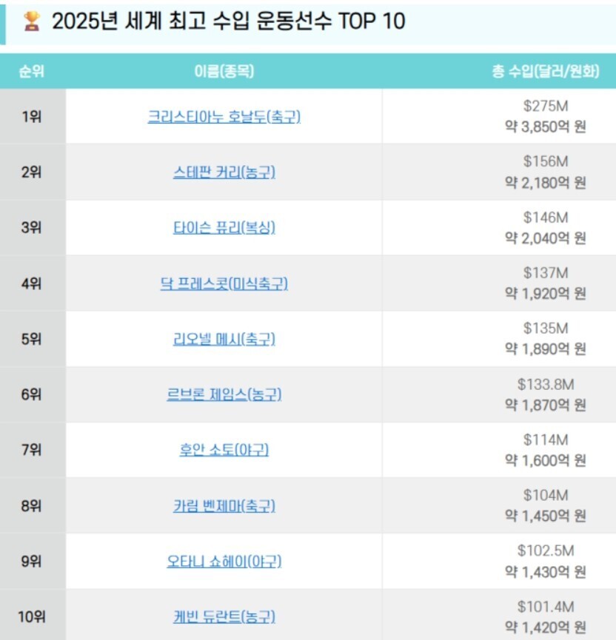Click the $275M income value

[x=545, y=107]
